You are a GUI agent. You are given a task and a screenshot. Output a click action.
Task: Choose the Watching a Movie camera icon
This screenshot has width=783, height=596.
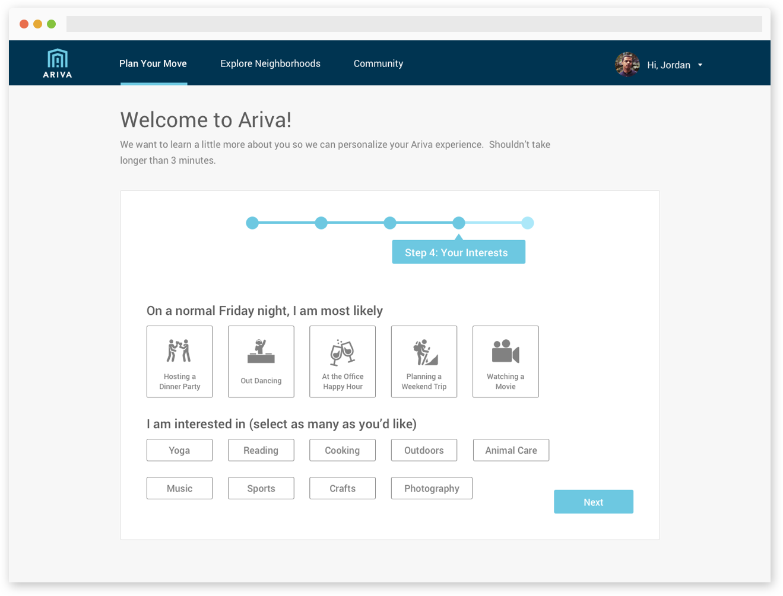click(505, 353)
